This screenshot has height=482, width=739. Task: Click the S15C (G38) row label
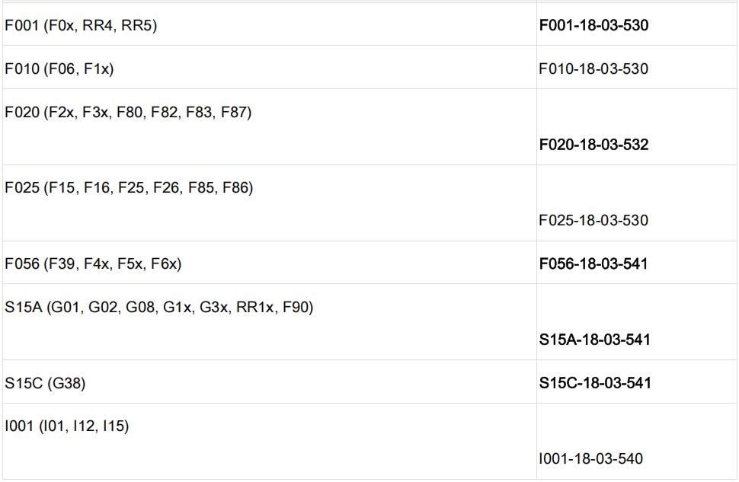point(45,383)
